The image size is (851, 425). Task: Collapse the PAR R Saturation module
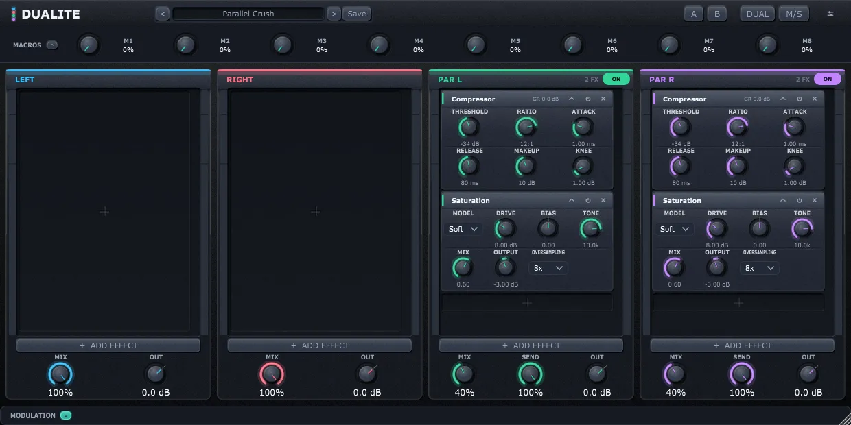click(783, 201)
